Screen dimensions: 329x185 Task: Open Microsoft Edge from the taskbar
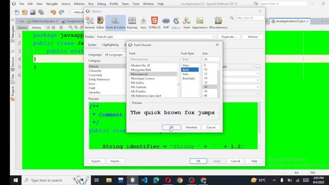point(156,180)
